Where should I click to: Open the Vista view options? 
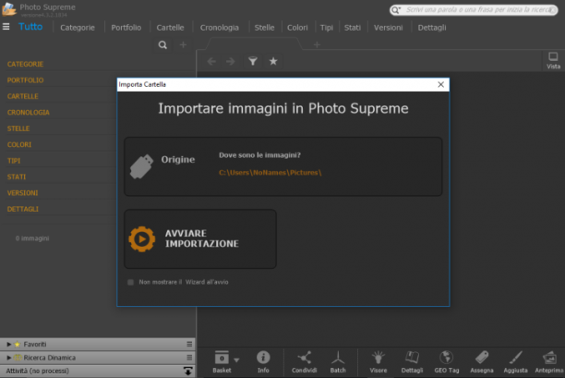pyautogui.click(x=553, y=60)
